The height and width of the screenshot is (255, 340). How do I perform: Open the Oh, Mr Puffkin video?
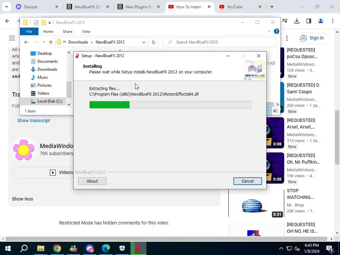pos(303,159)
